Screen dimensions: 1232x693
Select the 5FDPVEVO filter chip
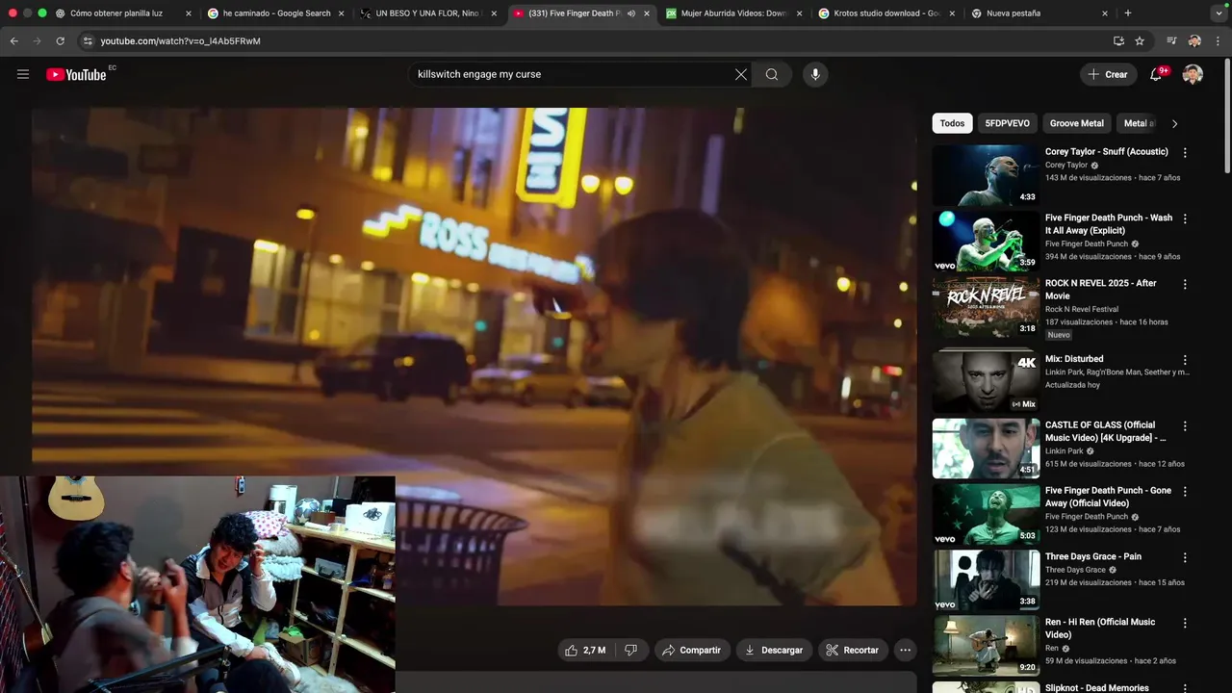coord(1007,123)
